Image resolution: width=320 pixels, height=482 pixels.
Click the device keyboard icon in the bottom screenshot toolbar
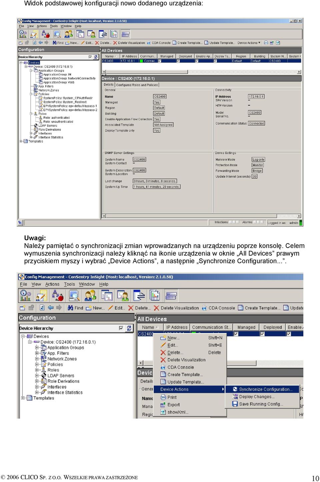pyautogui.click(x=171, y=295)
